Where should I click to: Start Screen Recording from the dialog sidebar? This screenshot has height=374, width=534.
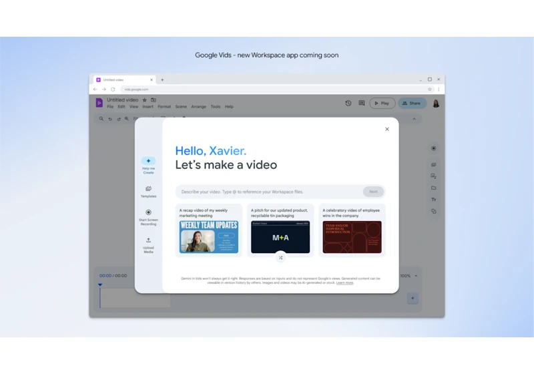pyautogui.click(x=148, y=217)
